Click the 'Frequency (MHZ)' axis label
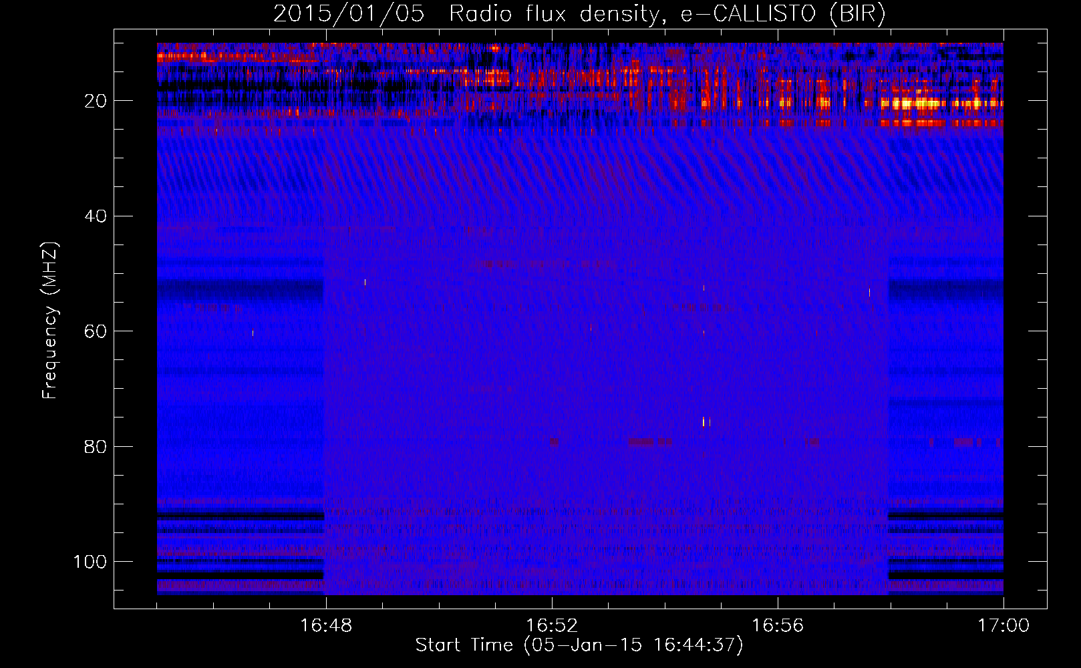This screenshot has height=668, width=1081. pyautogui.click(x=50, y=320)
